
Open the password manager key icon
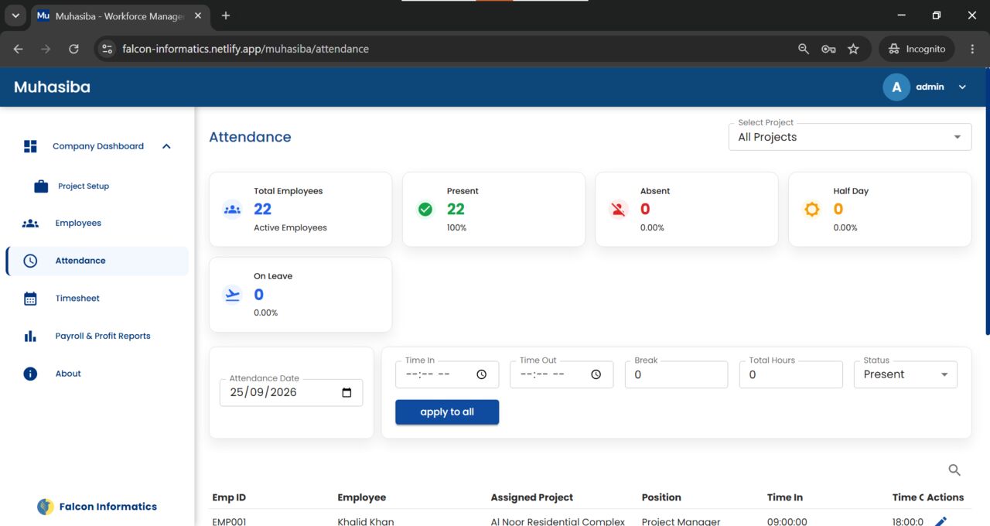coord(828,49)
